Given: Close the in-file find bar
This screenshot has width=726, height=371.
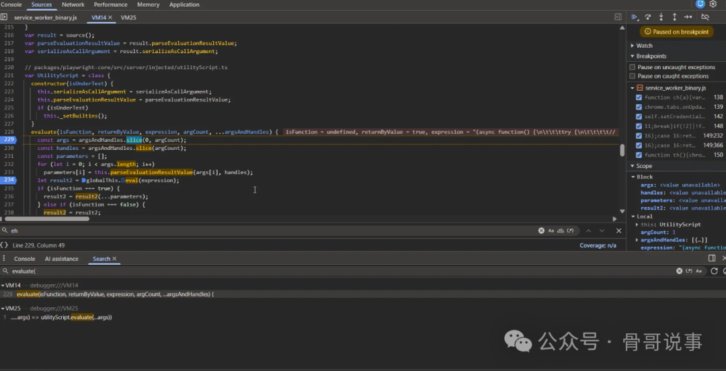Looking at the screenshot, I should (x=618, y=231).
